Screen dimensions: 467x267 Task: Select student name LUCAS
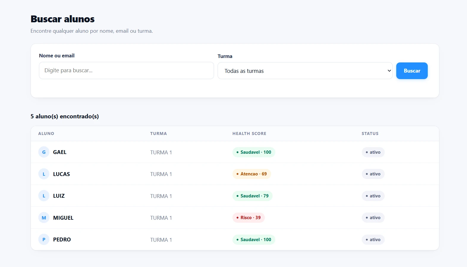point(62,174)
